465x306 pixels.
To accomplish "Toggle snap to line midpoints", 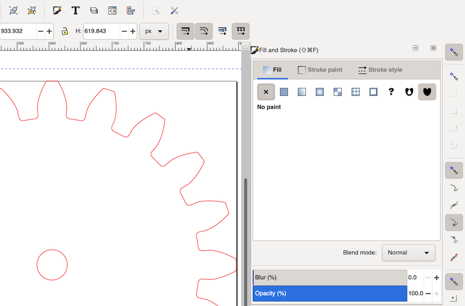I will point(454,257).
